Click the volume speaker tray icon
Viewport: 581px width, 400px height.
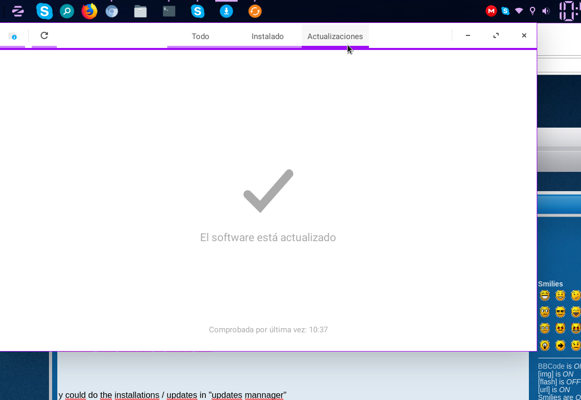[546, 11]
